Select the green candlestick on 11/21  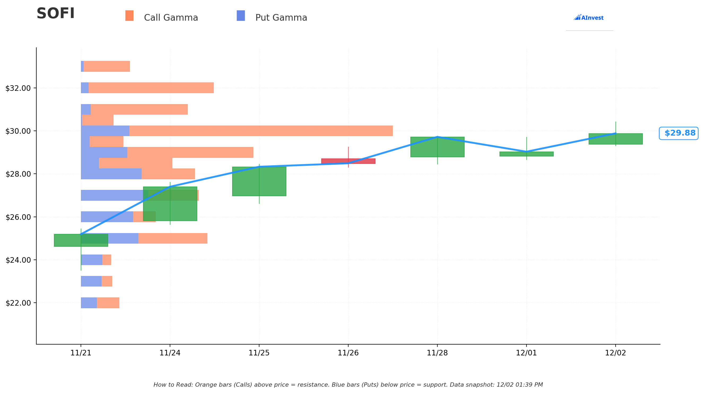(x=81, y=240)
